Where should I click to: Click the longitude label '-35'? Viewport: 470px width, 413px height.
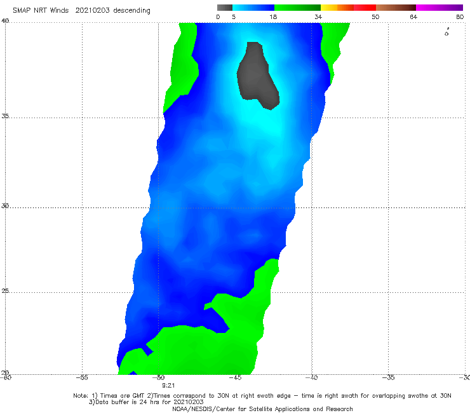click(x=388, y=377)
